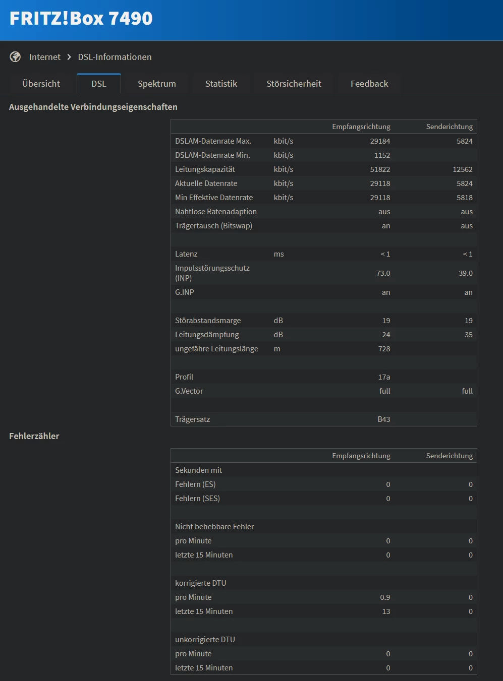Click the Trägersatz value B43
The height and width of the screenshot is (681, 503).
point(384,419)
